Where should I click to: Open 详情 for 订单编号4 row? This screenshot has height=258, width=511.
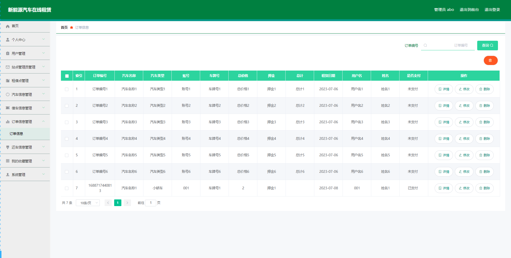coord(444,139)
